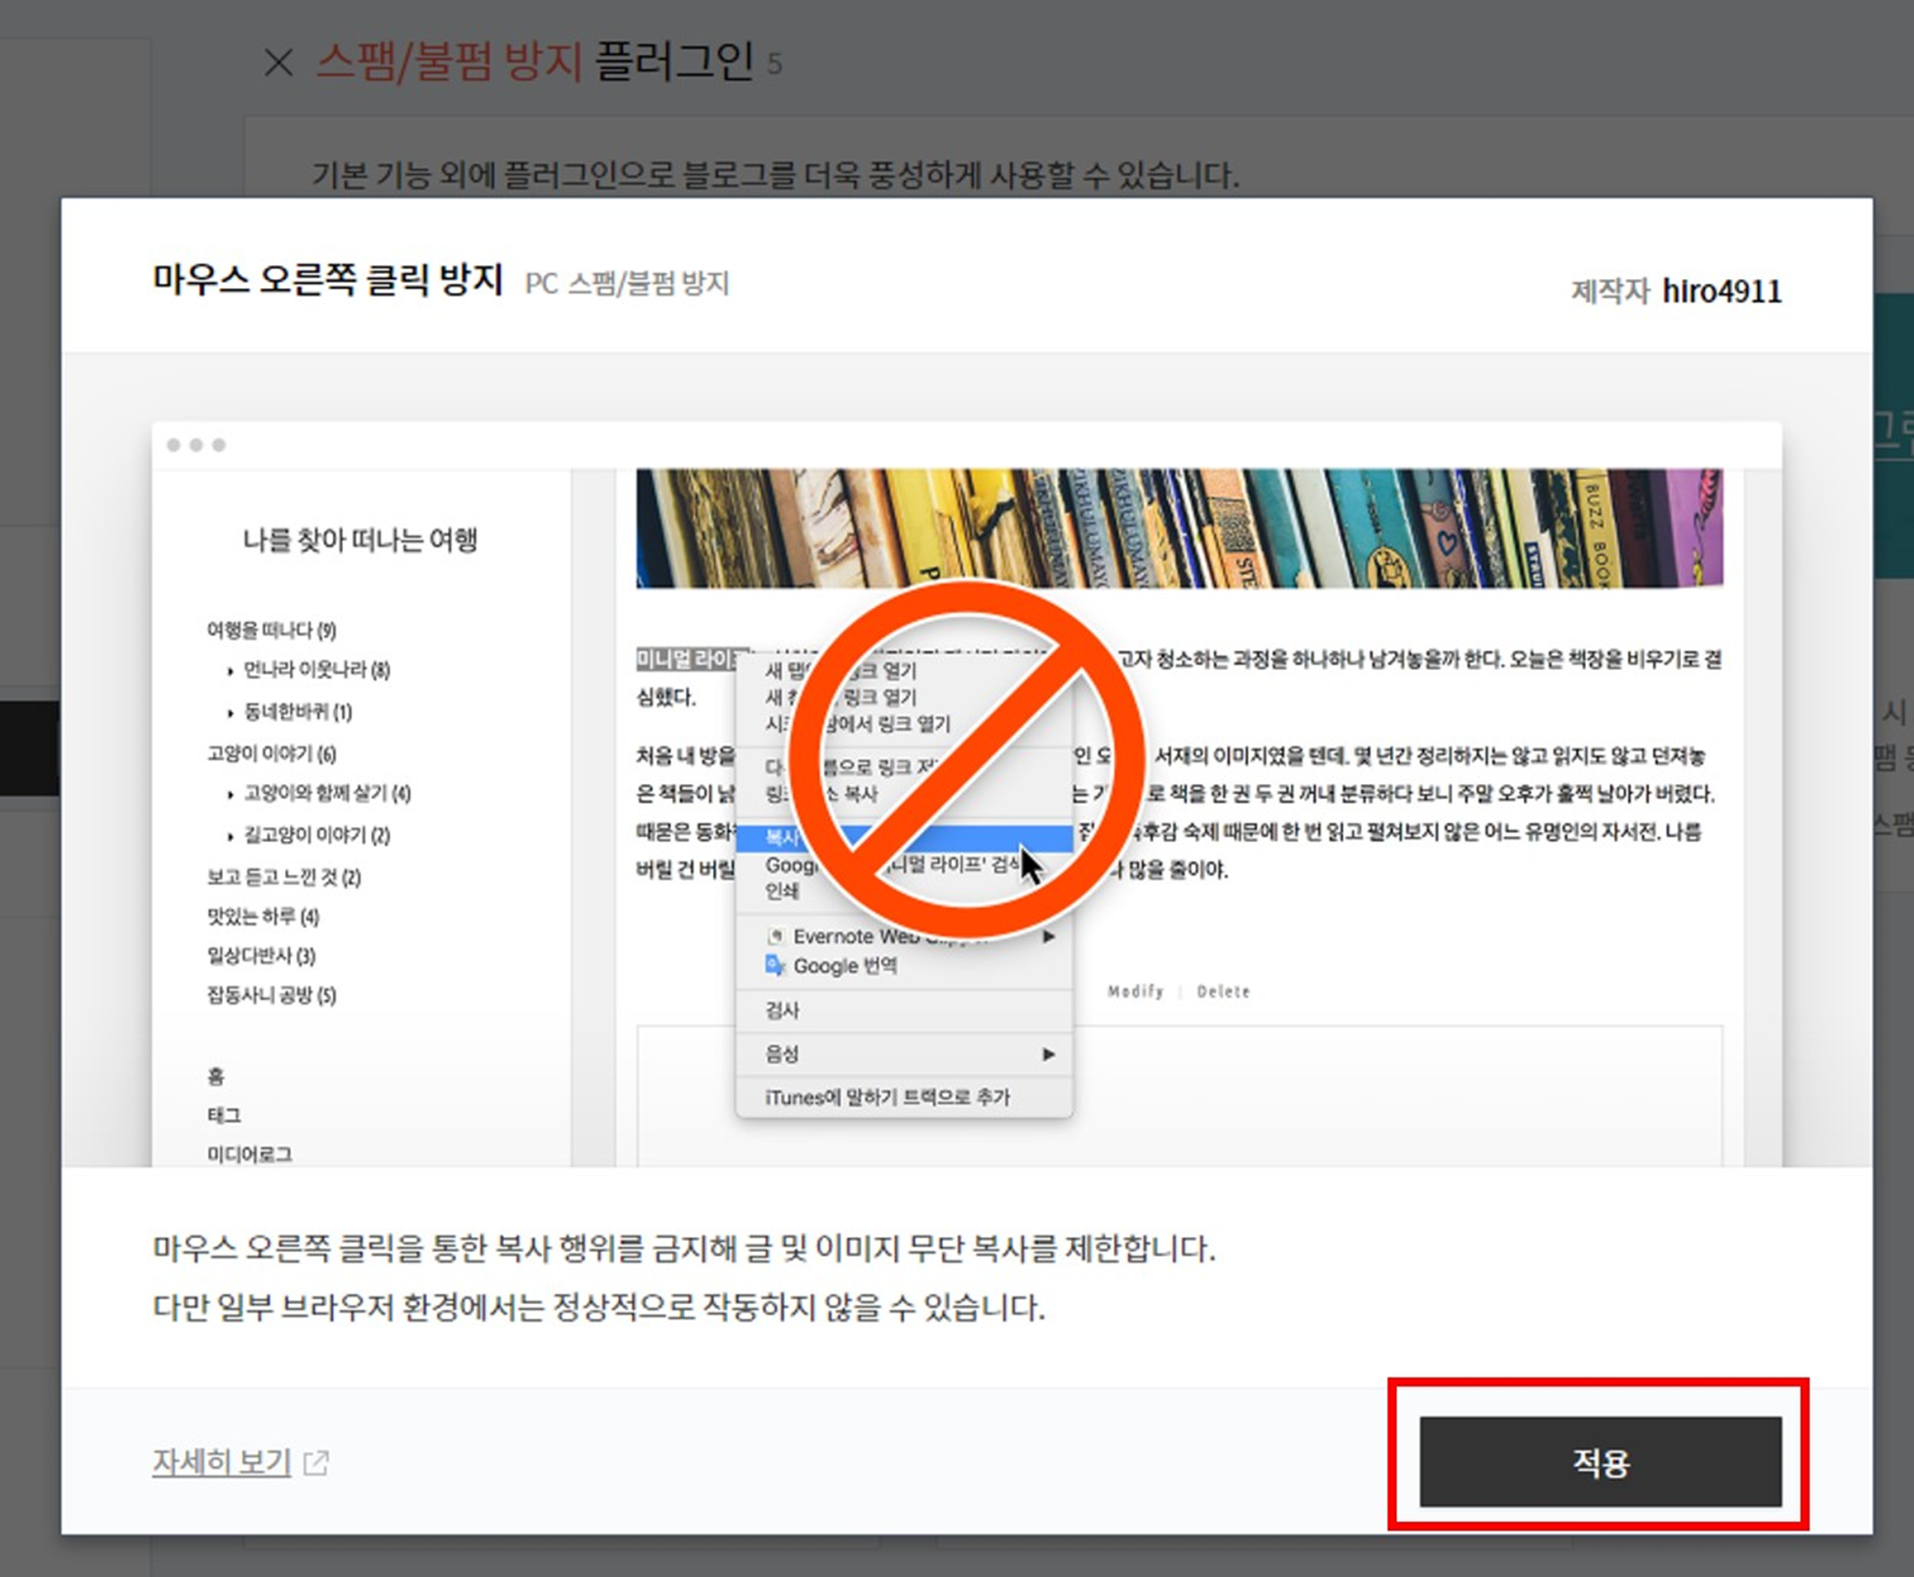Click the Modify link under the post
This screenshot has width=1914, height=1577.
(1135, 991)
